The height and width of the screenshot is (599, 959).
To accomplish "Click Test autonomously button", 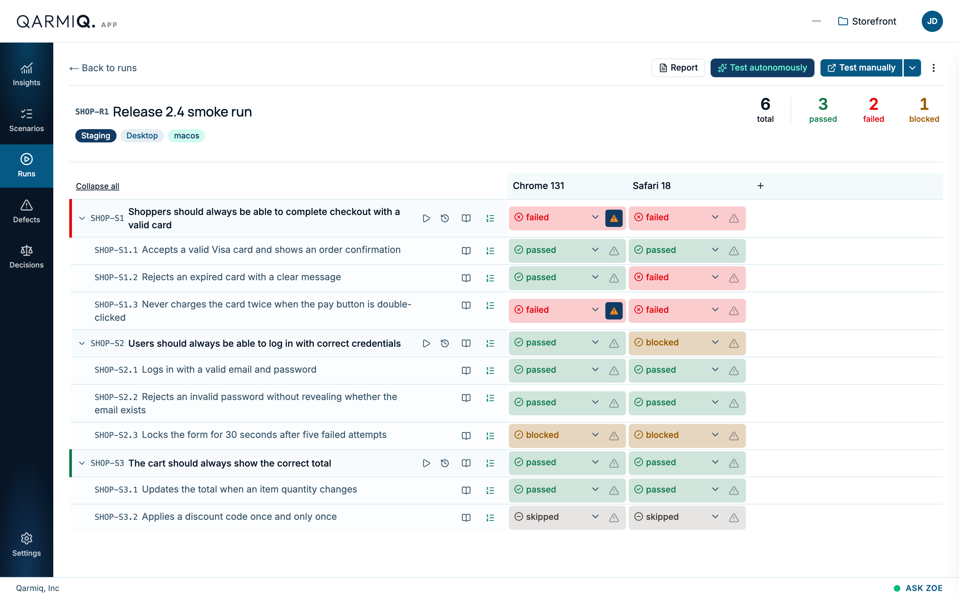I will pos(762,68).
